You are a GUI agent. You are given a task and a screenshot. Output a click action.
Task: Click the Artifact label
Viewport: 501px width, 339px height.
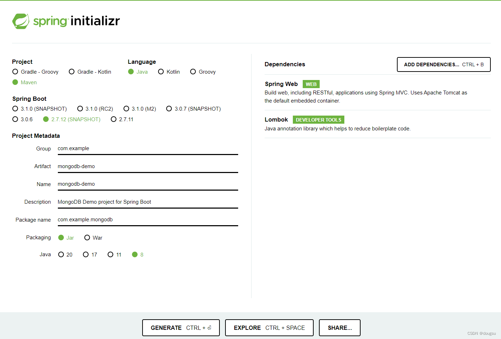[x=43, y=166]
